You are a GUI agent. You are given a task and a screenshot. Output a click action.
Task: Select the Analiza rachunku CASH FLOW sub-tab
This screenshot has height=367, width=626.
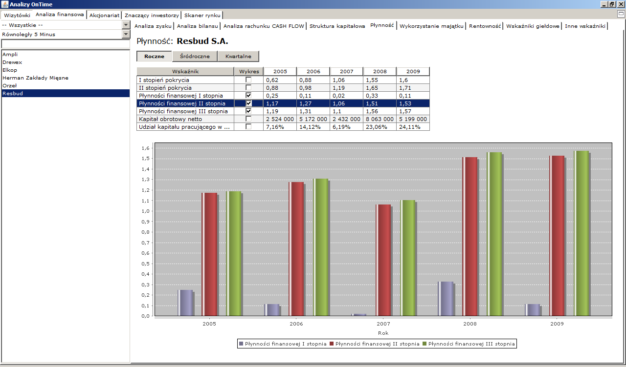264,26
